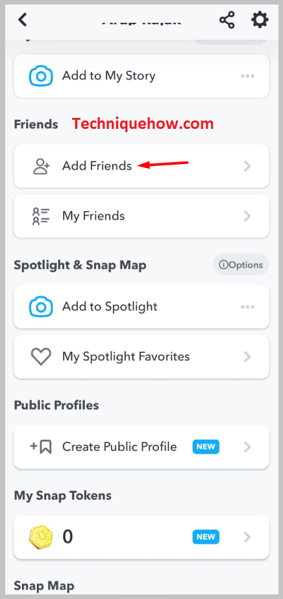Open three-dot menu for Add to Spotlight
Screen dimensions: 283x599
(247, 307)
